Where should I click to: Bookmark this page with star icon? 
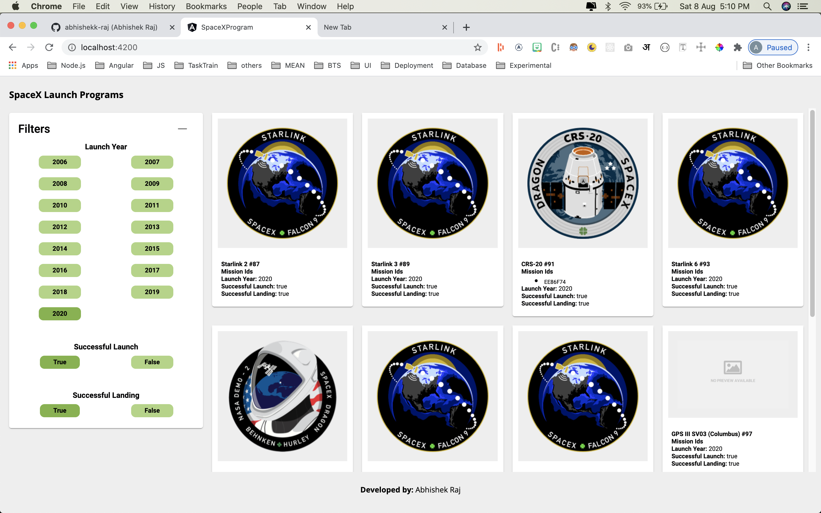click(x=477, y=48)
